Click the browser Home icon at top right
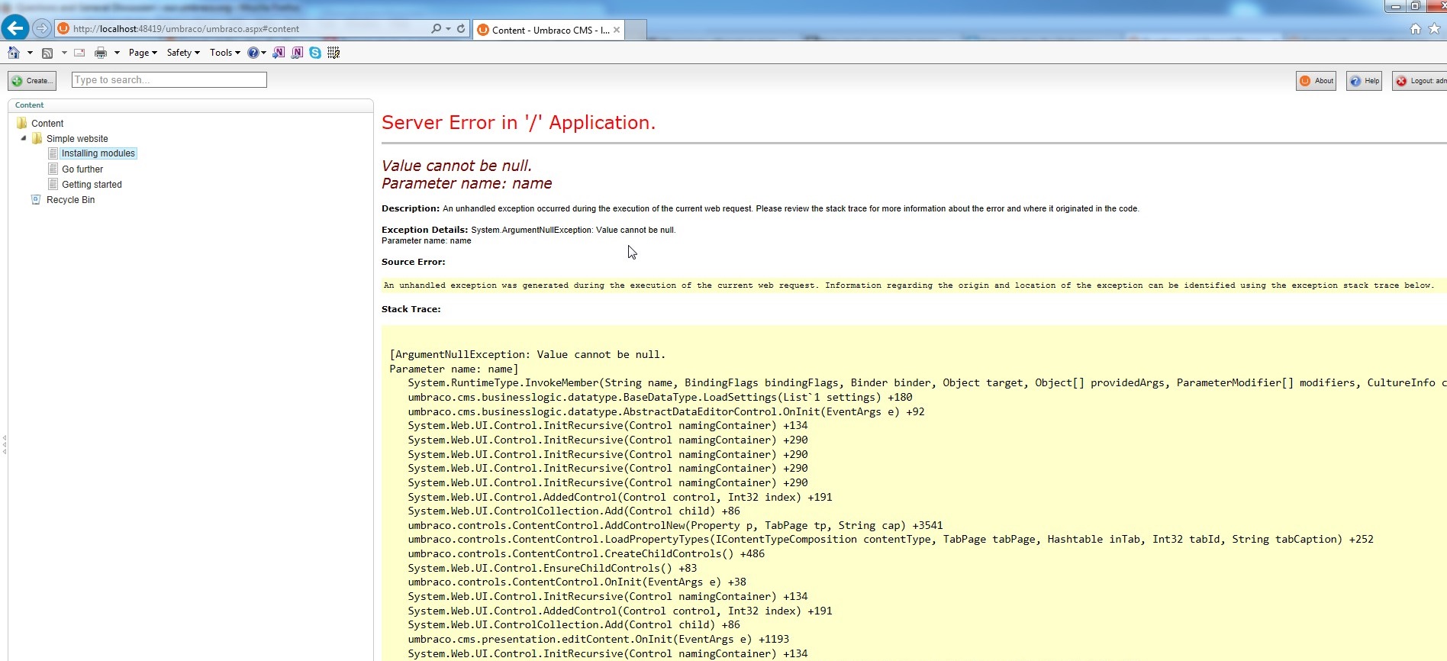This screenshot has width=1447, height=661. click(1416, 28)
